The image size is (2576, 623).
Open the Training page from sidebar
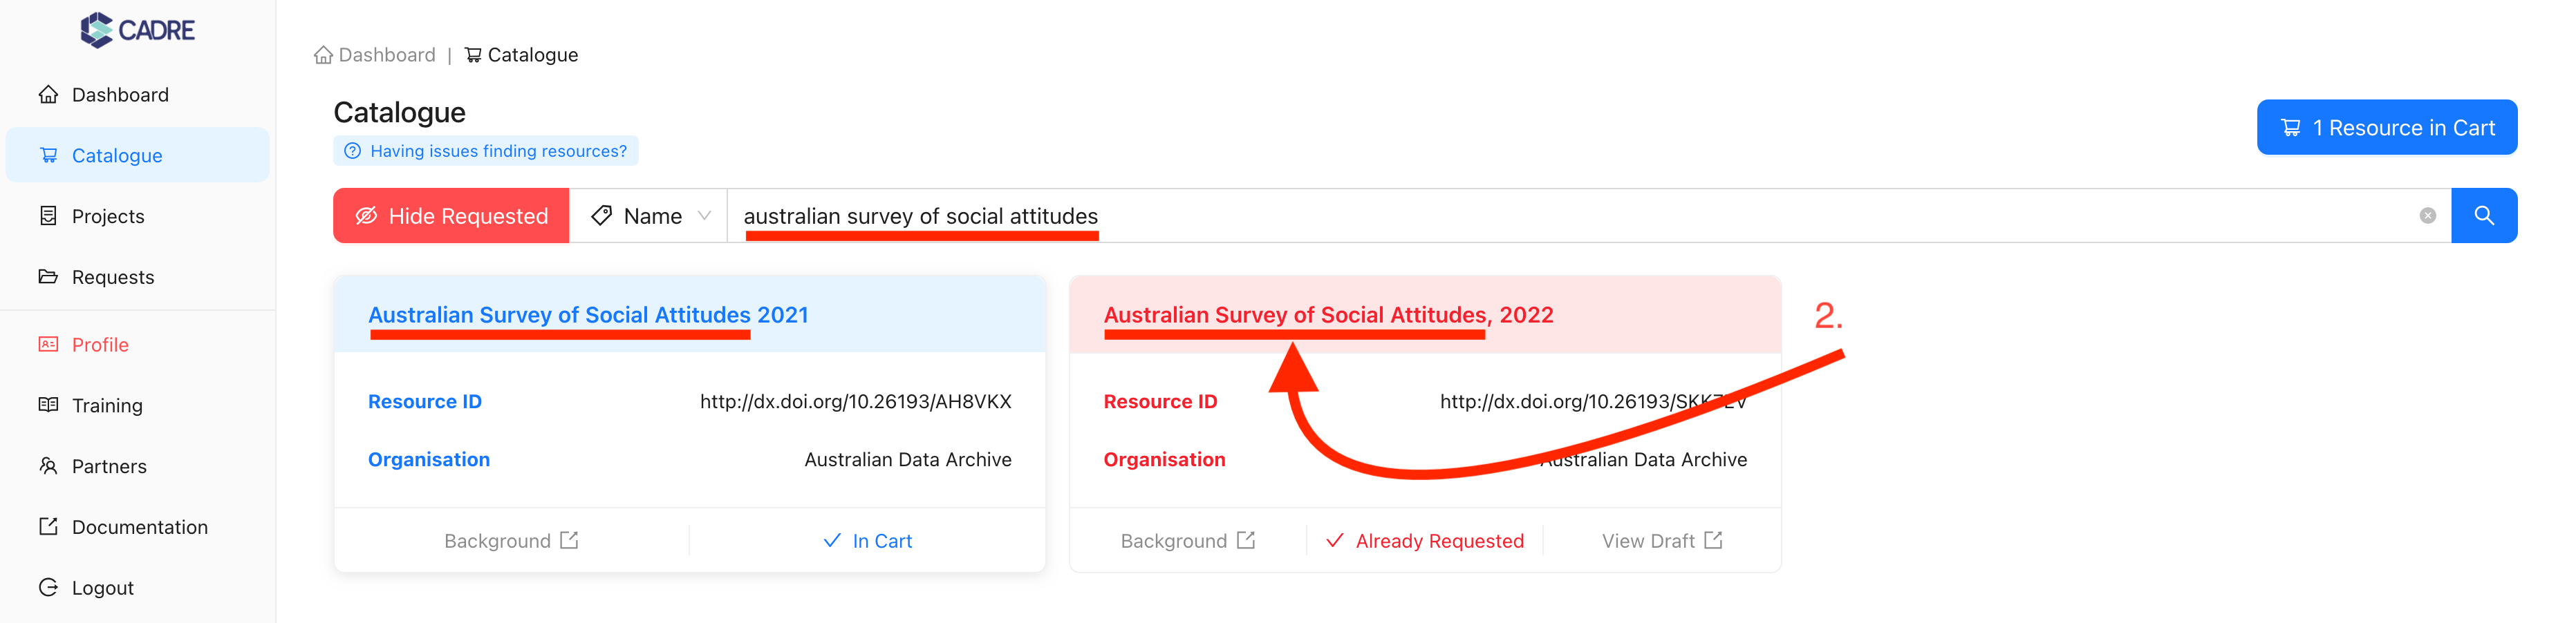coord(107,405)
